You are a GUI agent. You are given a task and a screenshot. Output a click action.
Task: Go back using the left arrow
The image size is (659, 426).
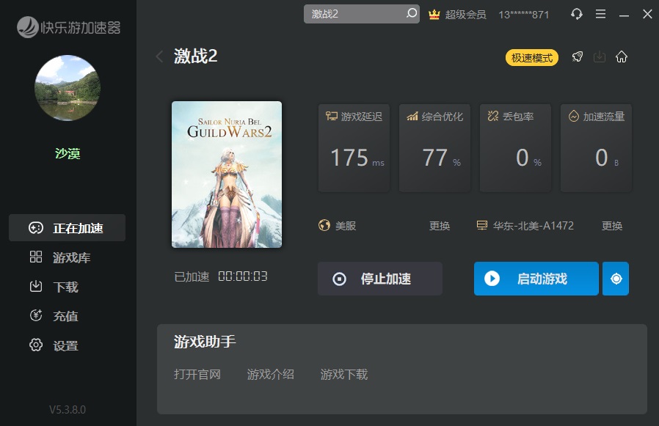point(159,56)
